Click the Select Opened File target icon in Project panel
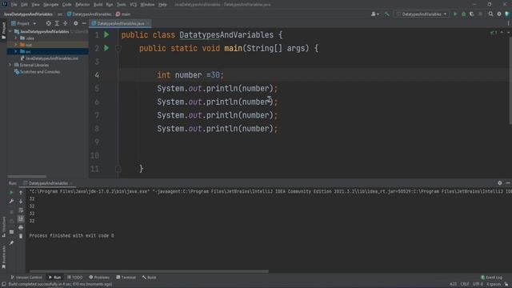The width and height of the screenshot is (512, 288). 48,23
